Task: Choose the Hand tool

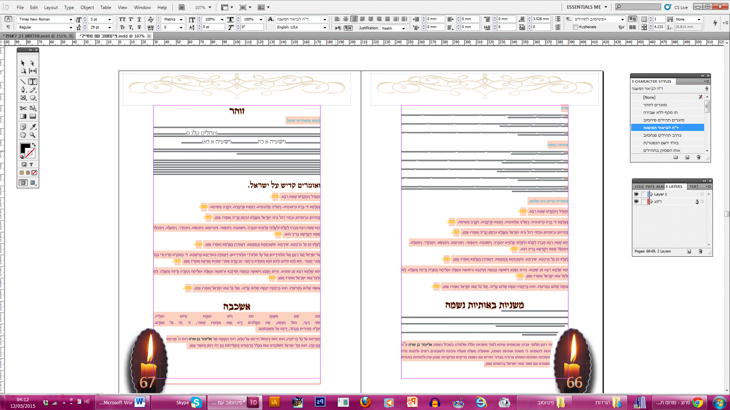Action: pyautogui.click(x=23, y=135)
